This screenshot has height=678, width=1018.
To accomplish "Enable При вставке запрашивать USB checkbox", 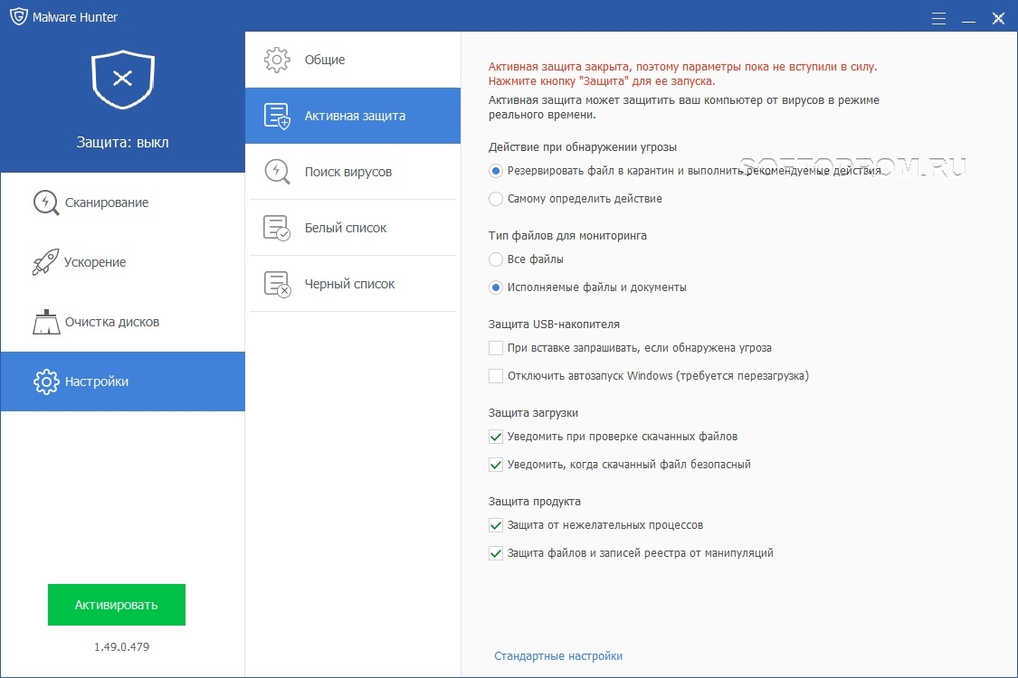I will 496,348.
